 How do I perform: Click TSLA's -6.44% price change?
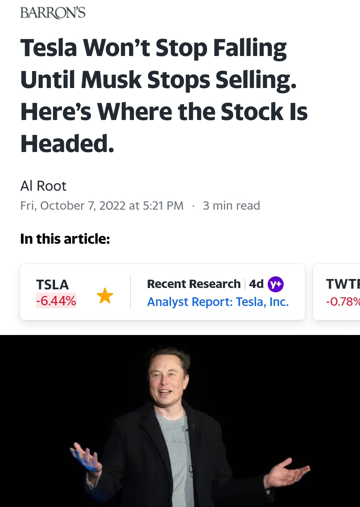56,301
